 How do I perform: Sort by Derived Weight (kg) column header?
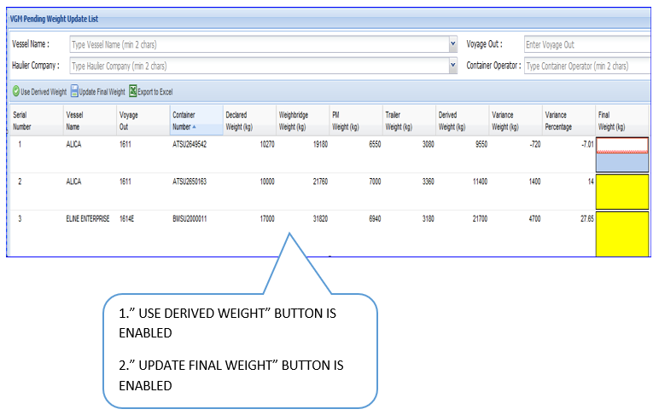[x=463, y=120]
